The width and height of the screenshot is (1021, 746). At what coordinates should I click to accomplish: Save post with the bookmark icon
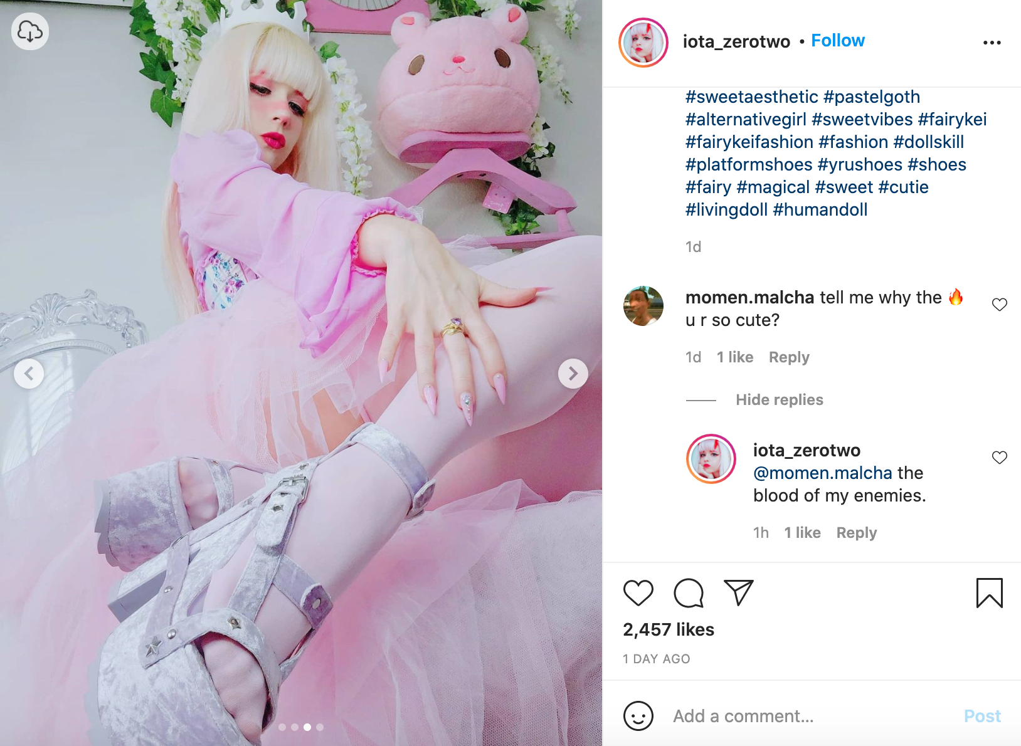[x=989, y=593]
